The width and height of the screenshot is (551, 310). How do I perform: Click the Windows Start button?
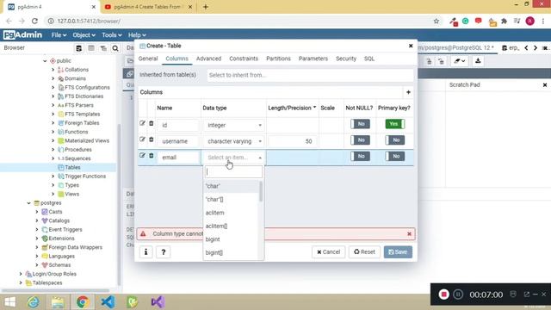click(9, 302)
